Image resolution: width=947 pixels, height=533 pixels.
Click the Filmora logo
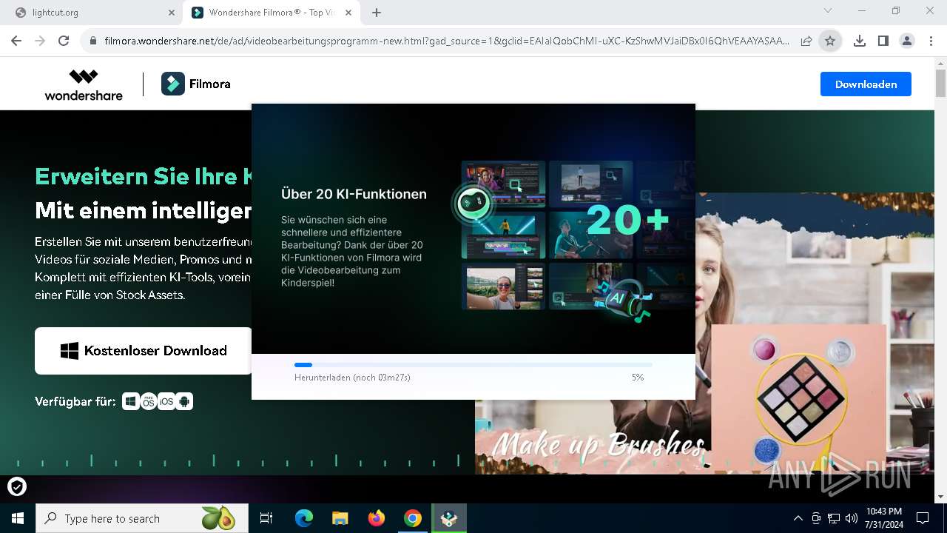196,84
